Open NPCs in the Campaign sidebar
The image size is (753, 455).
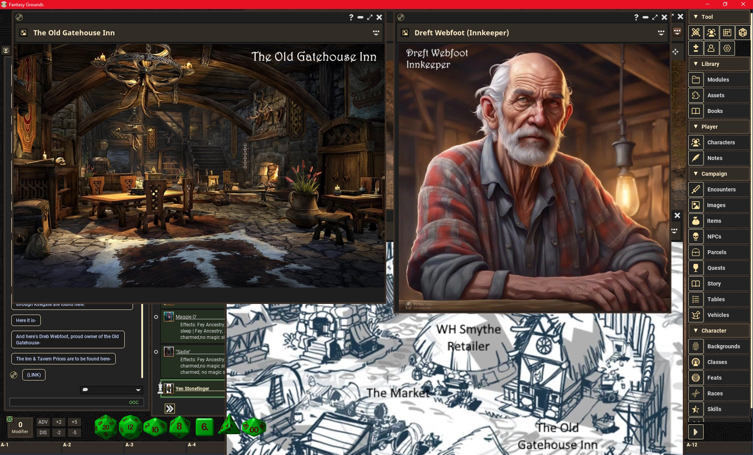pyautogui.click(x=719, y=237)
